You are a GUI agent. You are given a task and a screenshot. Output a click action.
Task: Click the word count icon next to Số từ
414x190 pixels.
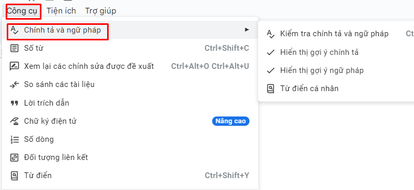[x=14, y=48]
